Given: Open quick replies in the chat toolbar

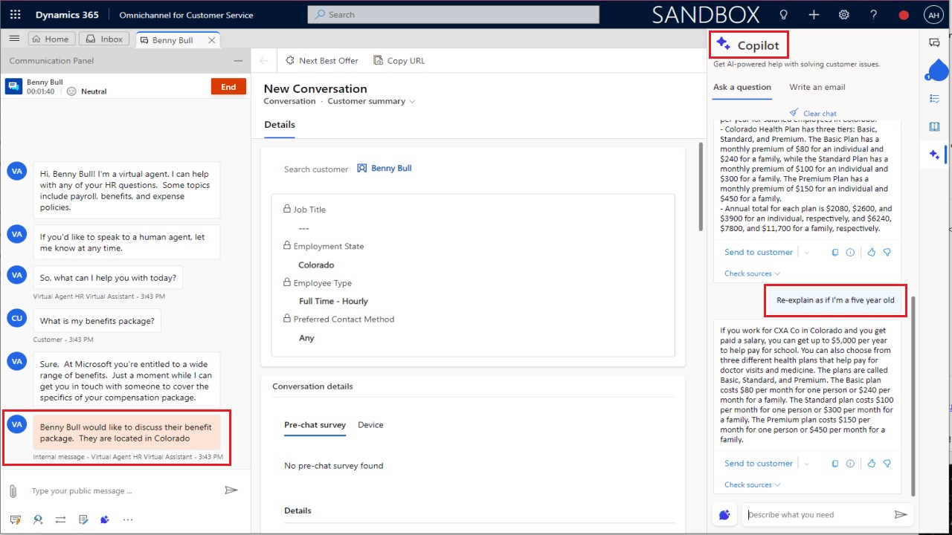Looking at the screenshot, I should pyautogui.click(x=16, y=519).
